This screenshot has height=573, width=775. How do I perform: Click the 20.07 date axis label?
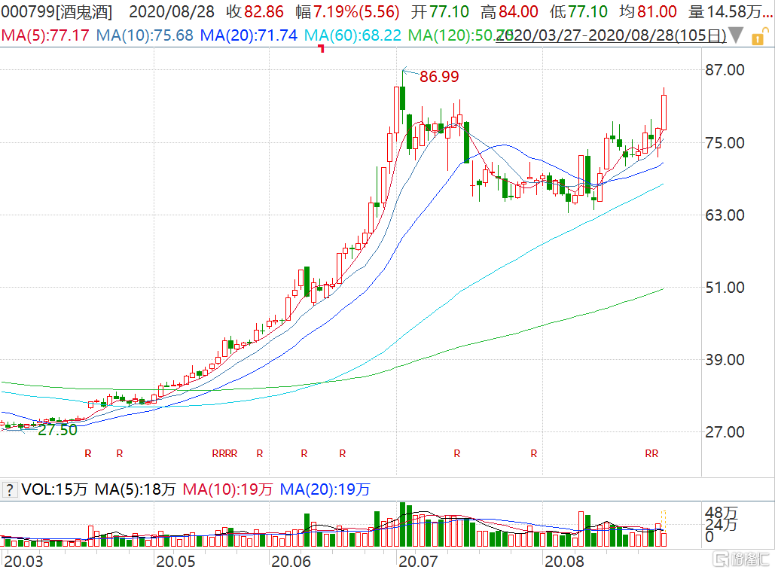418,562
